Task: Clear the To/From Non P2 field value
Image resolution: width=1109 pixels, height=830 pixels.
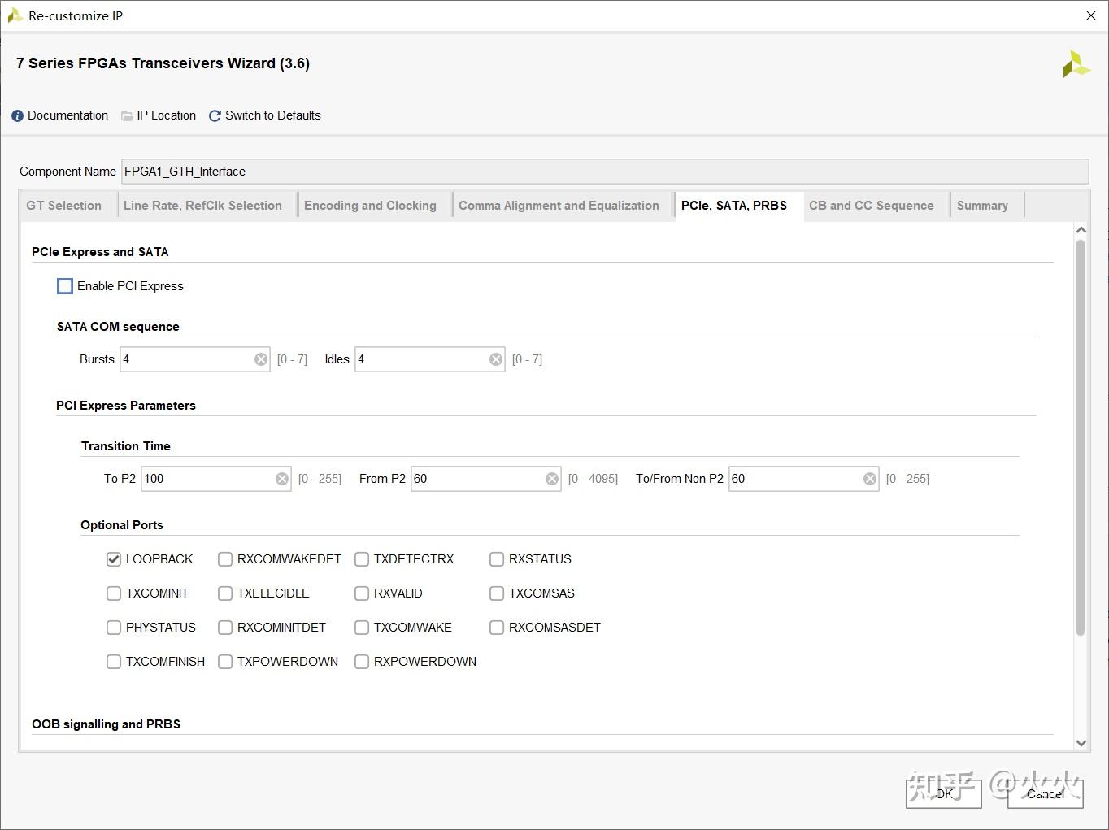Action: (870, 479)
